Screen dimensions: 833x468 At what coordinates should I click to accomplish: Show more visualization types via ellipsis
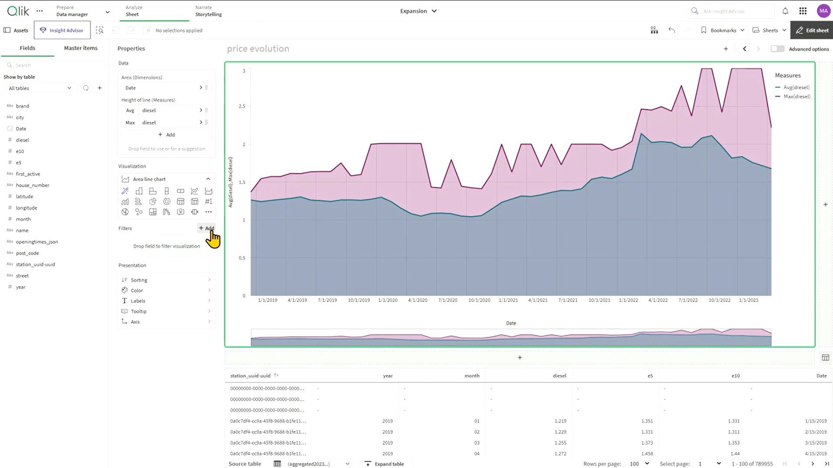coord(209,212)
